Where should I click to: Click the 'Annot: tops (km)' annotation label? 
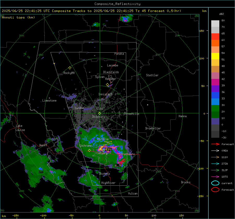tap(18, 17)
